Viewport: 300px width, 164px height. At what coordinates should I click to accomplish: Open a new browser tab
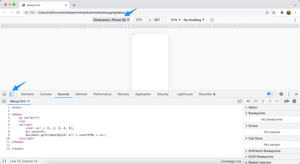(x=74, y=5)
